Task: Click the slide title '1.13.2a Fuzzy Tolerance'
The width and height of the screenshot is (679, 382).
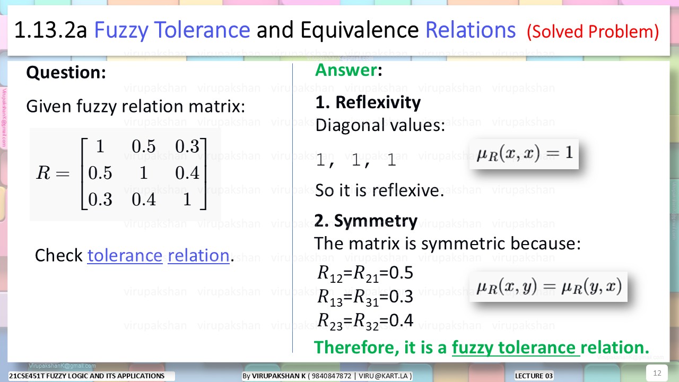Action: tap(132, 30)
